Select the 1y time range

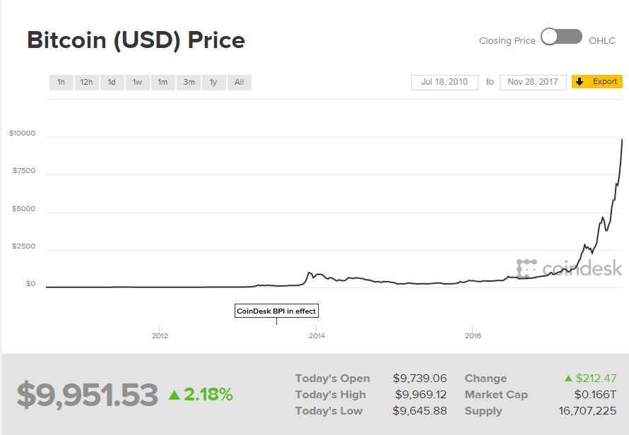click(x=213, y=83)
